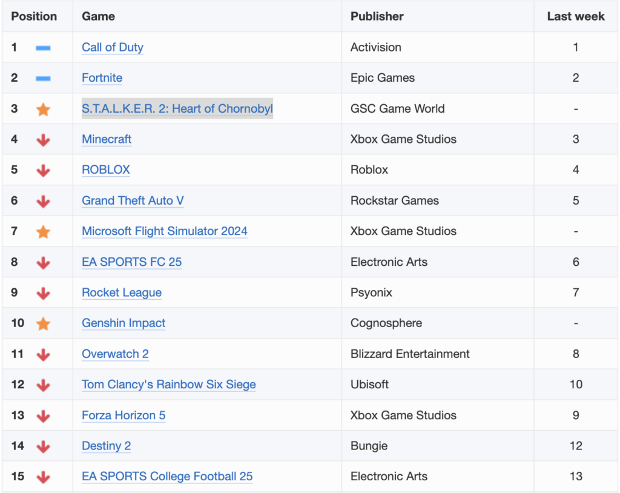Click position number 15 in the table

[x=18, y=477]
